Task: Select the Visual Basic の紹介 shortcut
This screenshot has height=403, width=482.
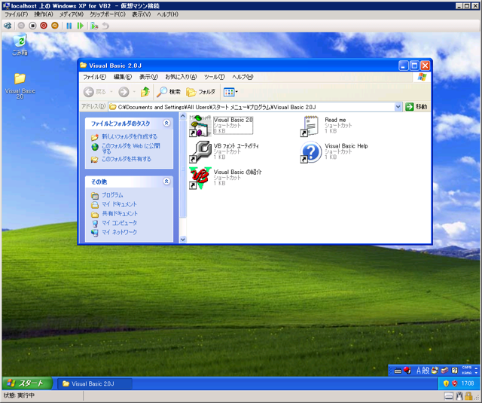Action: (225, 178)
